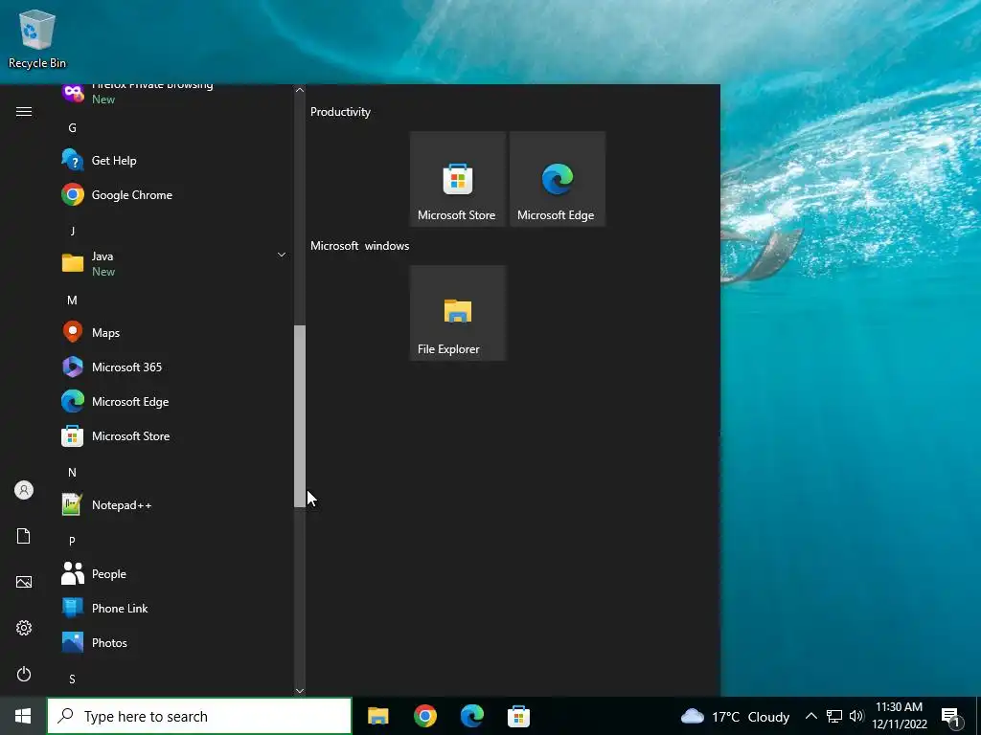Image resolution: width=981 pixels, height=735 pixels.
Task: Open the user account icon in Start sidebar
Action: click(x=24, y=490)
